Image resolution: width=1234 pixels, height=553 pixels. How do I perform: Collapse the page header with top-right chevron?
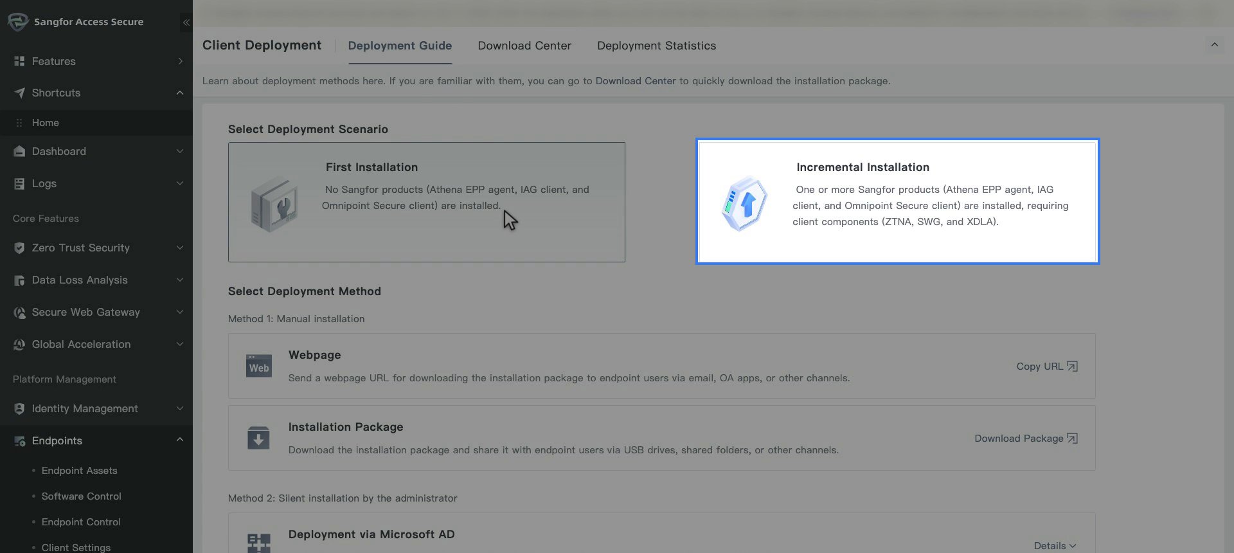point(1214,45)
